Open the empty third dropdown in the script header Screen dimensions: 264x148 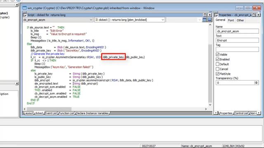click(x=200, y=20)
